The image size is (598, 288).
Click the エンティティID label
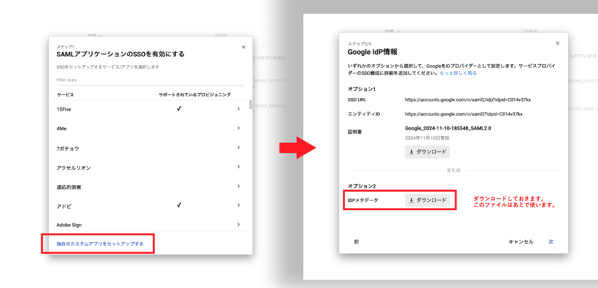364,114
